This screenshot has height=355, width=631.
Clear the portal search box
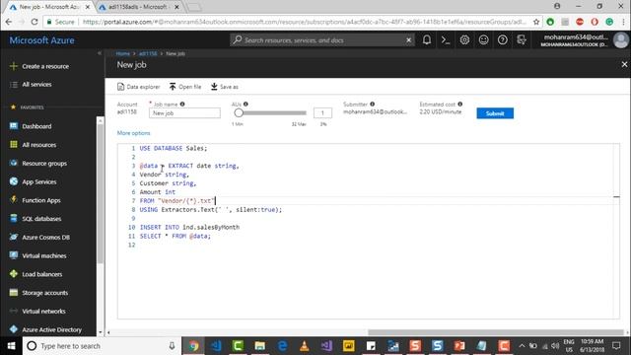click(408, 39)
